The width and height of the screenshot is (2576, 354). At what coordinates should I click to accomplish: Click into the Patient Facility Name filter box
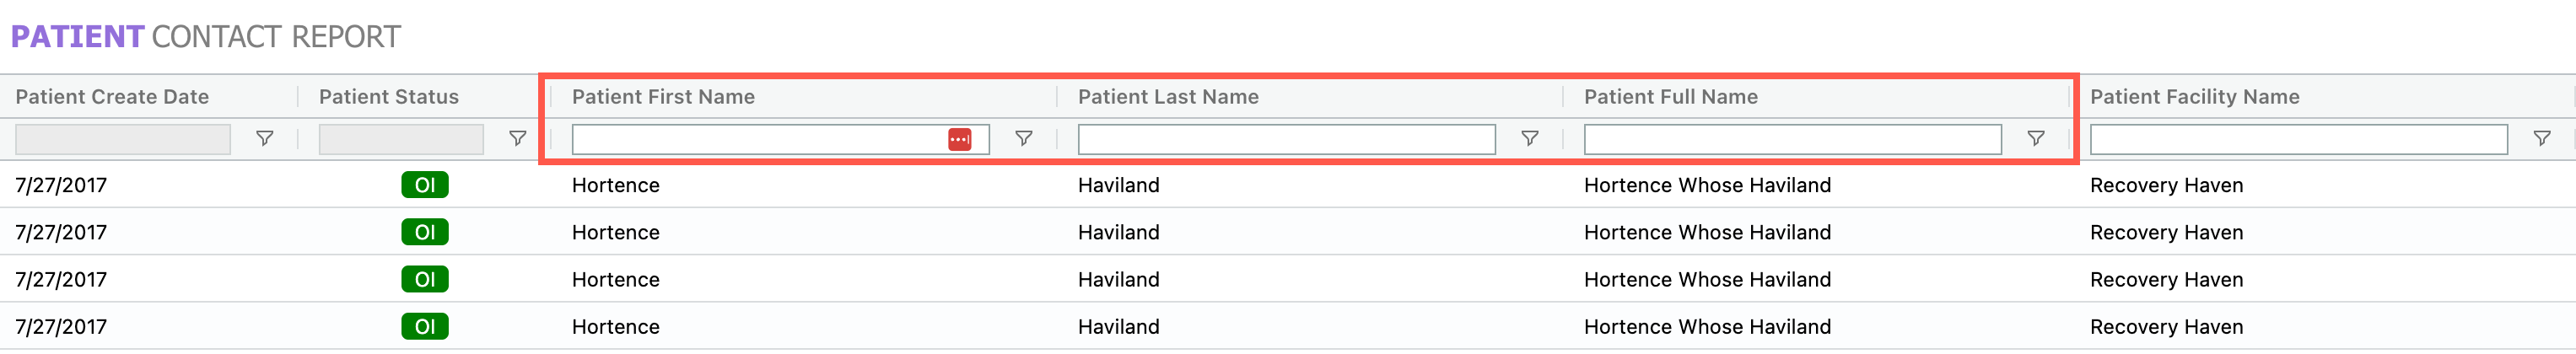coord(2298,139)
